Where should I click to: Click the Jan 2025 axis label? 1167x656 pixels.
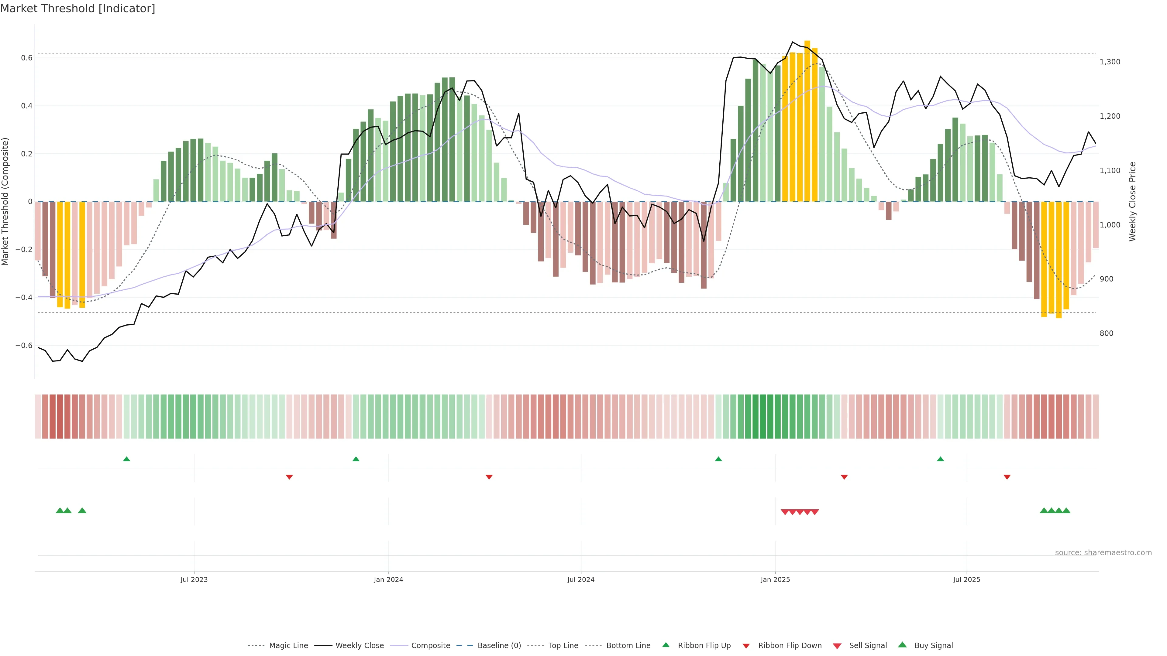click(x=775, y=579)
